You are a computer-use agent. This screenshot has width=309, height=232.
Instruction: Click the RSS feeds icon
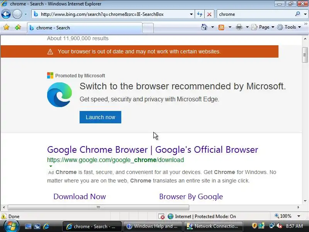click(x=221, y=27)
